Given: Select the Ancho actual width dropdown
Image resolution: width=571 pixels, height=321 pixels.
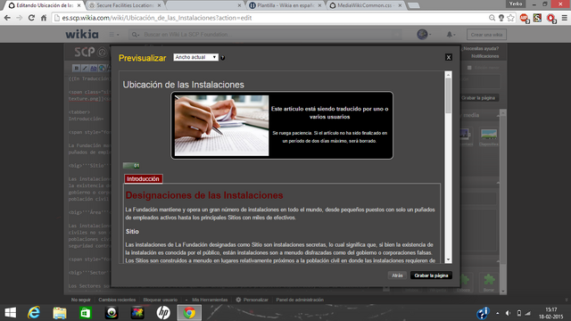Looking at the screenshot, I should pos(196,57).
